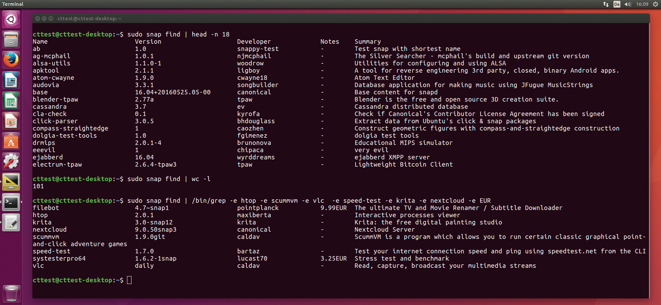Open the De keyboard layout menu
The width and height of the screenshot is (661, 305).
pyautogui.click(x=617, y=4)
